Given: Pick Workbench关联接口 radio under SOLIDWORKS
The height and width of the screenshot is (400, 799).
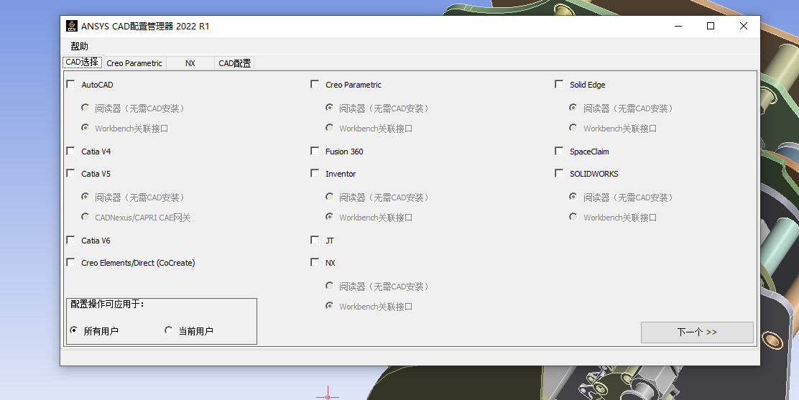Looking at the screenshot, I should tap(573, 217).
